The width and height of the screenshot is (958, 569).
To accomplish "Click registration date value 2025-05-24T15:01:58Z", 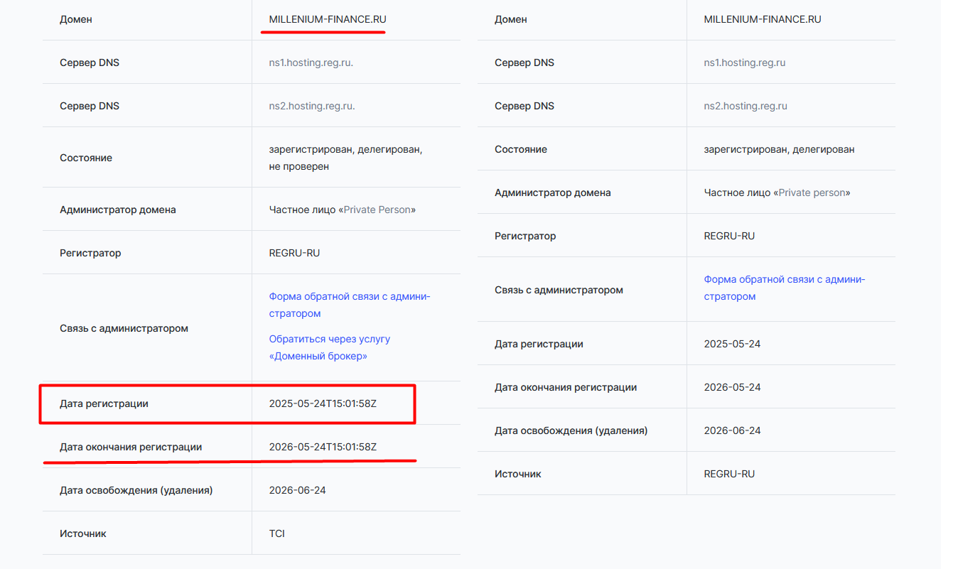I will click(323, 403).
